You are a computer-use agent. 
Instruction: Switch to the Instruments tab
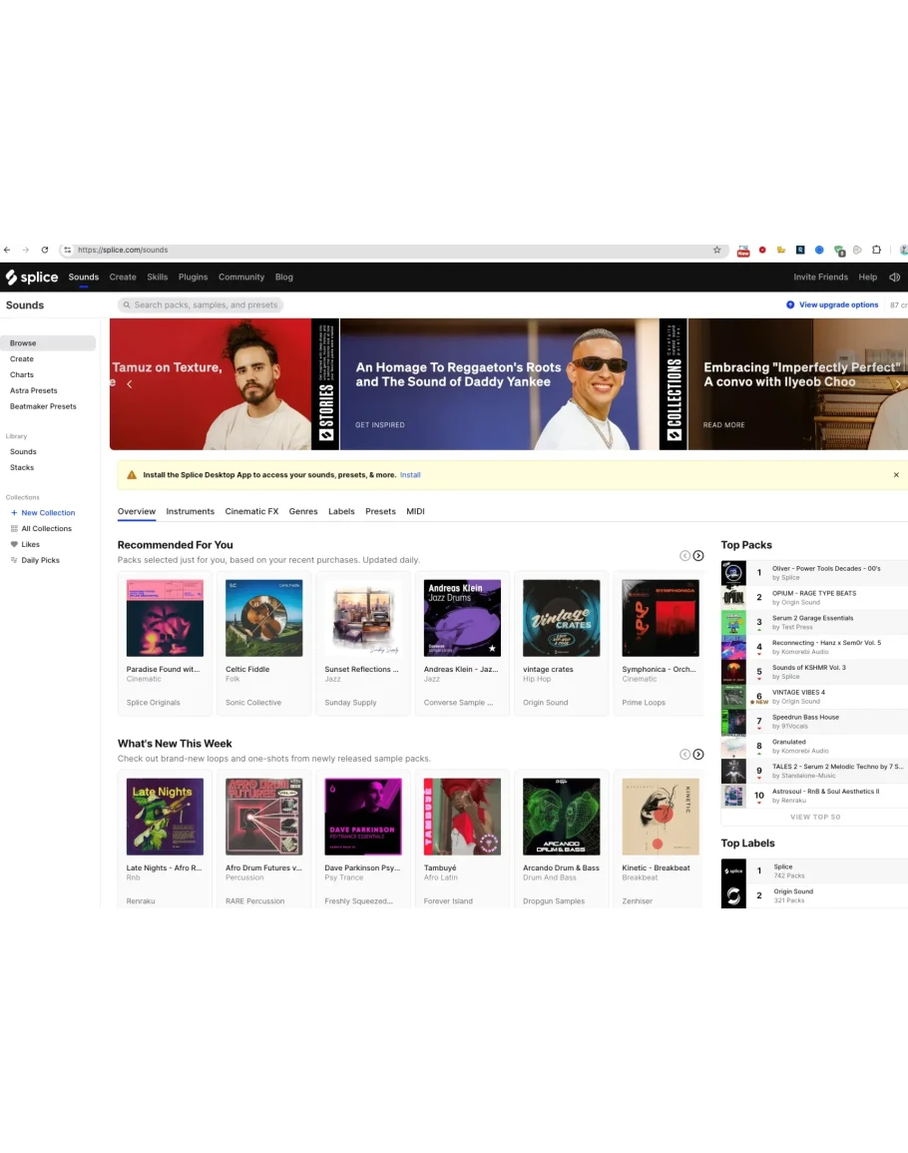pos(190,511)
